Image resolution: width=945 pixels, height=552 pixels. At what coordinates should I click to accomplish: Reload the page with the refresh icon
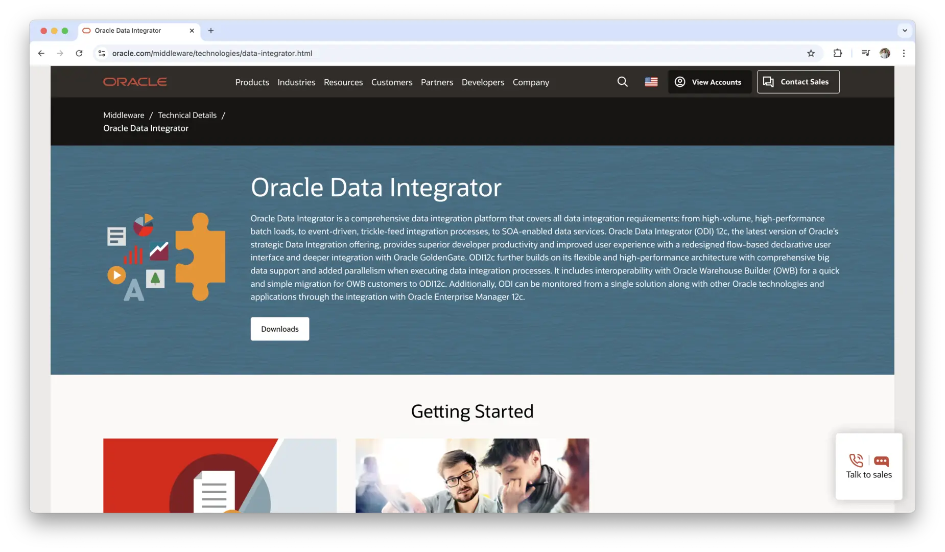click(x=79, y=53)
